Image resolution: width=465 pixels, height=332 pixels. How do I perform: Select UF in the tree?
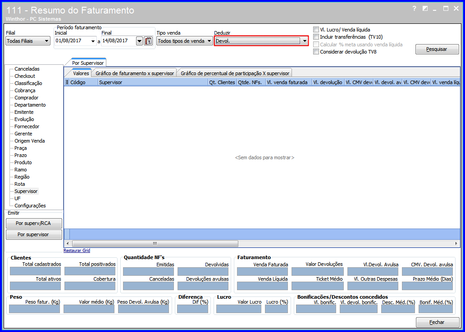[x=18, y=198]
